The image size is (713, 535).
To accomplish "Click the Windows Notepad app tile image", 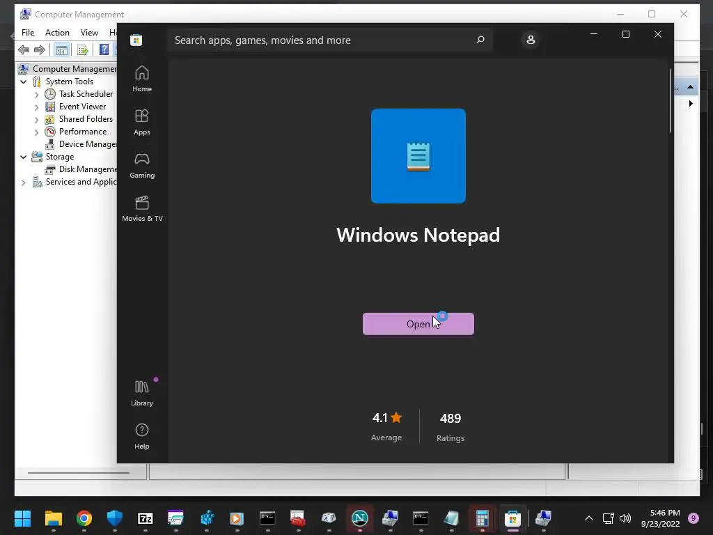I will pyautogui.click(x=418, y=156).
